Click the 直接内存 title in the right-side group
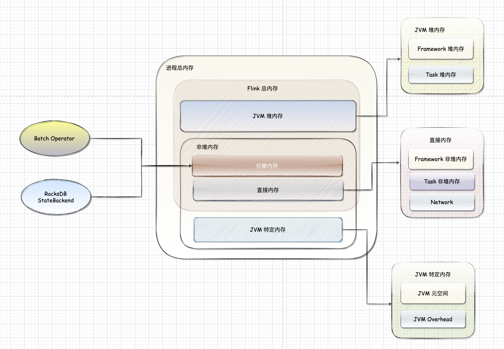This screenshot has width=504, height=349. click(x=440, y=140)
